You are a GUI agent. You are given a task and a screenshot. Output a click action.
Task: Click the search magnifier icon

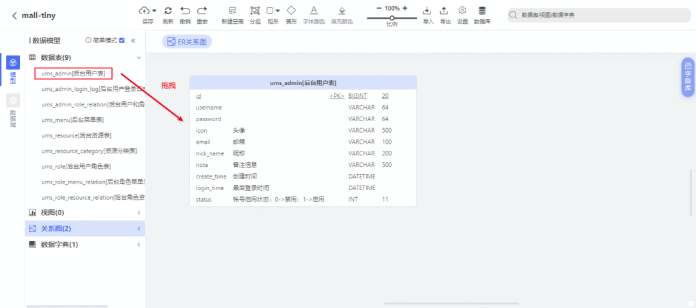[x=513, y=15]
